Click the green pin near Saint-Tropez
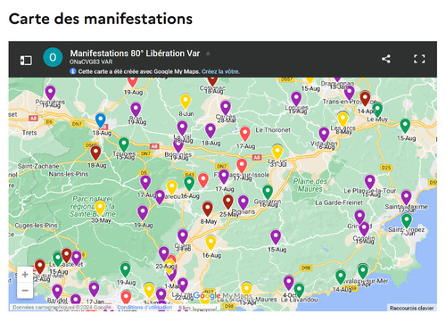446x330 pixels. [x=407, y=221]
